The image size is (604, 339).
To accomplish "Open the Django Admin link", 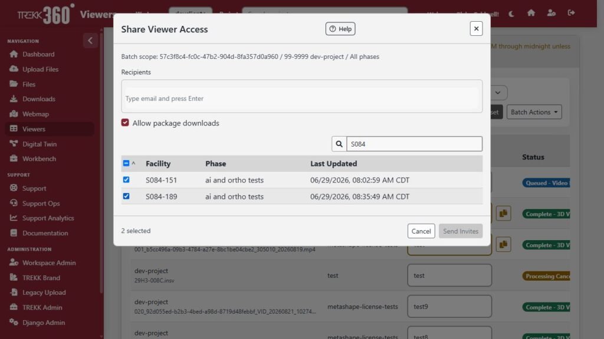I will [44, 323].
